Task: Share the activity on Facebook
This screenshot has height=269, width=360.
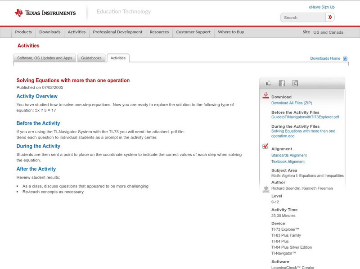Action: (x=282, y=83)
